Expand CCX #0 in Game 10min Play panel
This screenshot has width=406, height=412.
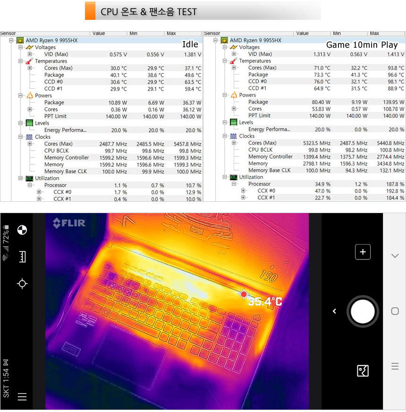tap(243, 191)
